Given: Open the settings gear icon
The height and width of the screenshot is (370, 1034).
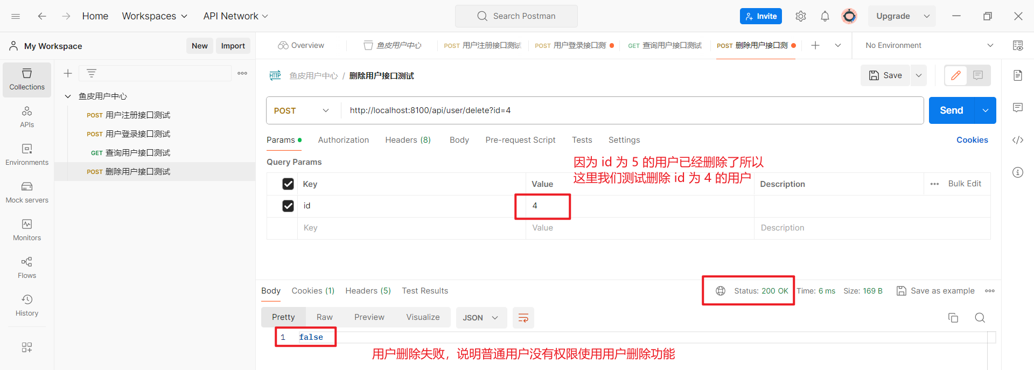Looking at the screenshot, I should [800, 16].
